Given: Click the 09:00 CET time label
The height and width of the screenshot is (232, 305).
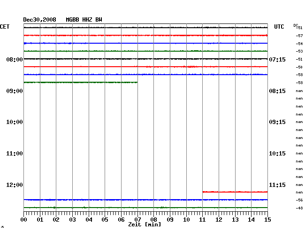Looking at the screenshot, I should [15, 91].
